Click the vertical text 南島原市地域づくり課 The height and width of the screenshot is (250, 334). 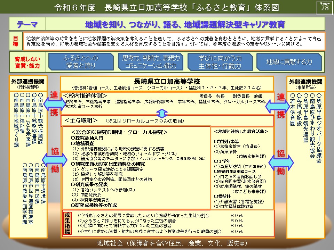click(x=16, y=120)
